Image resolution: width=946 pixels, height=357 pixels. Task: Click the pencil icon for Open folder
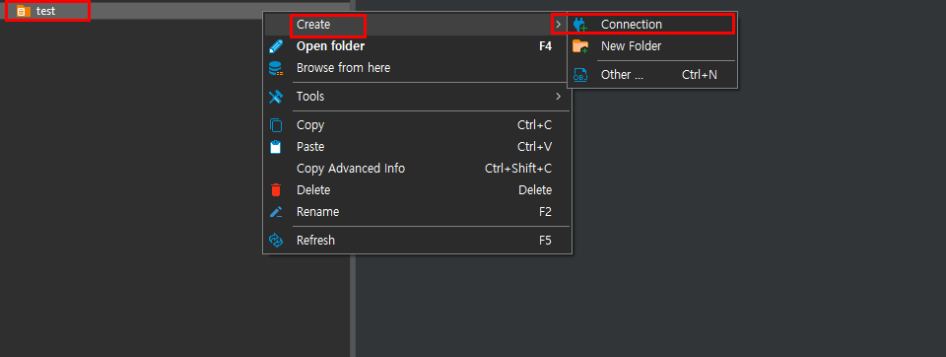click(x=276, y=46)
